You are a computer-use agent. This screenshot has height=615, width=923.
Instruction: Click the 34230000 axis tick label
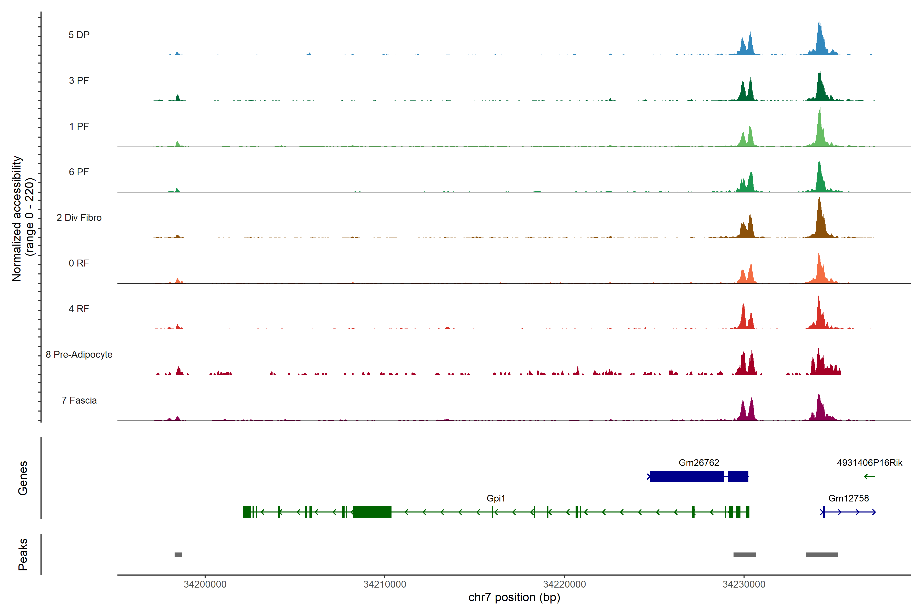(744, 585)
